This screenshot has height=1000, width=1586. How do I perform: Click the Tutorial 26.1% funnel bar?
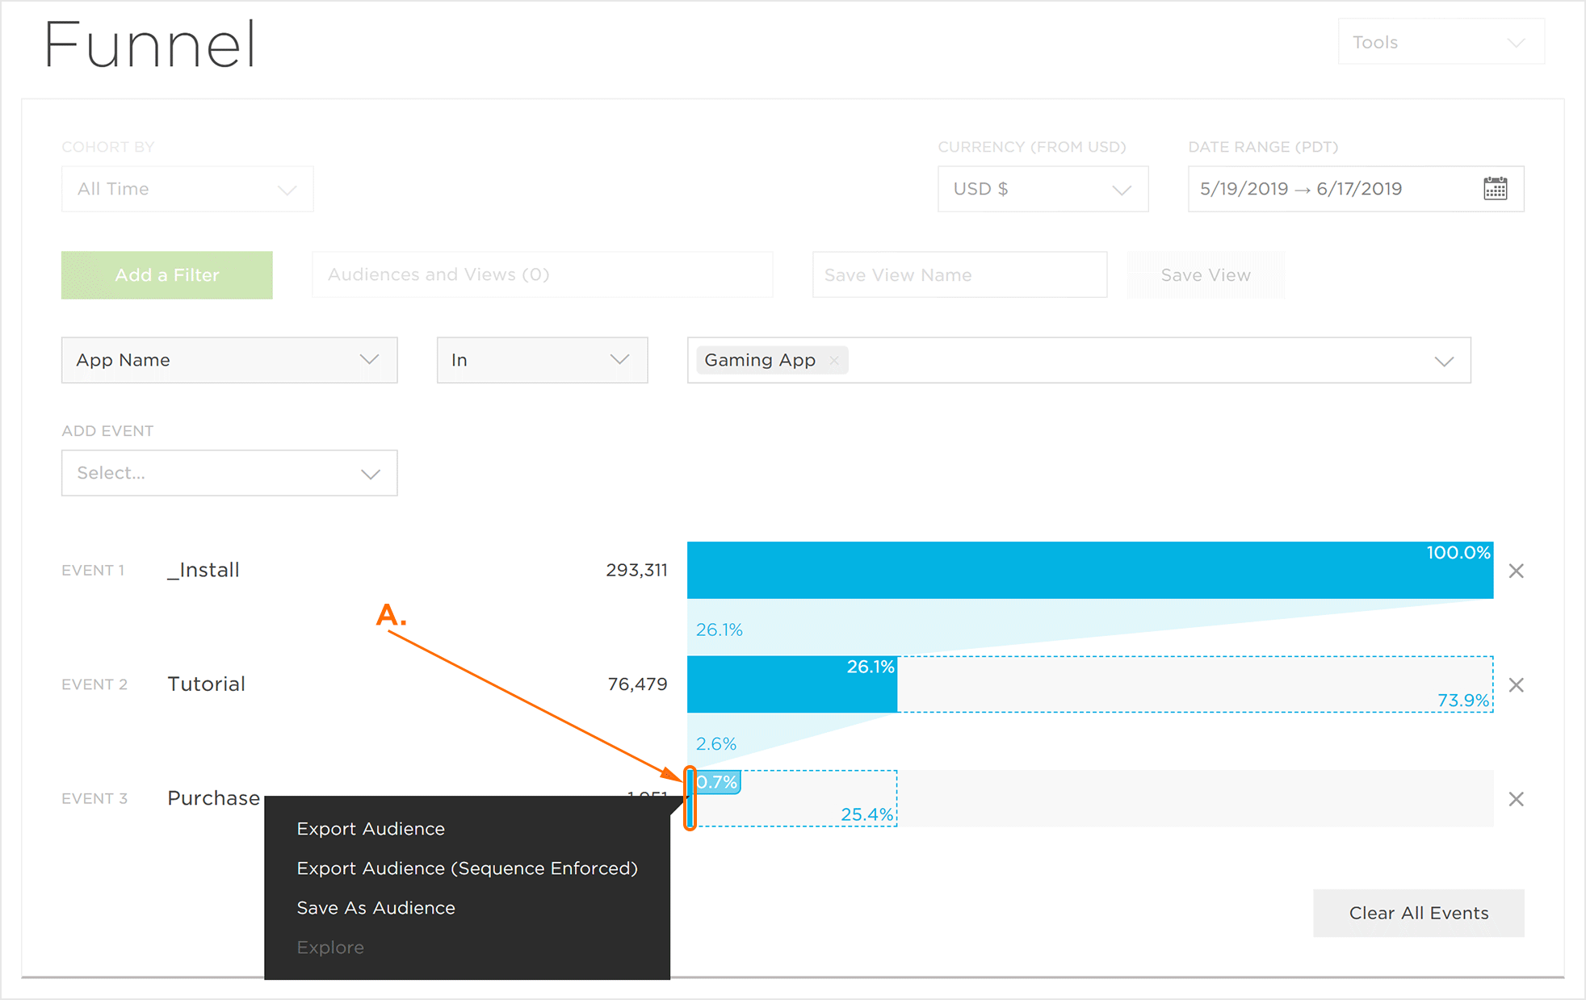click(x=791, y=686)
